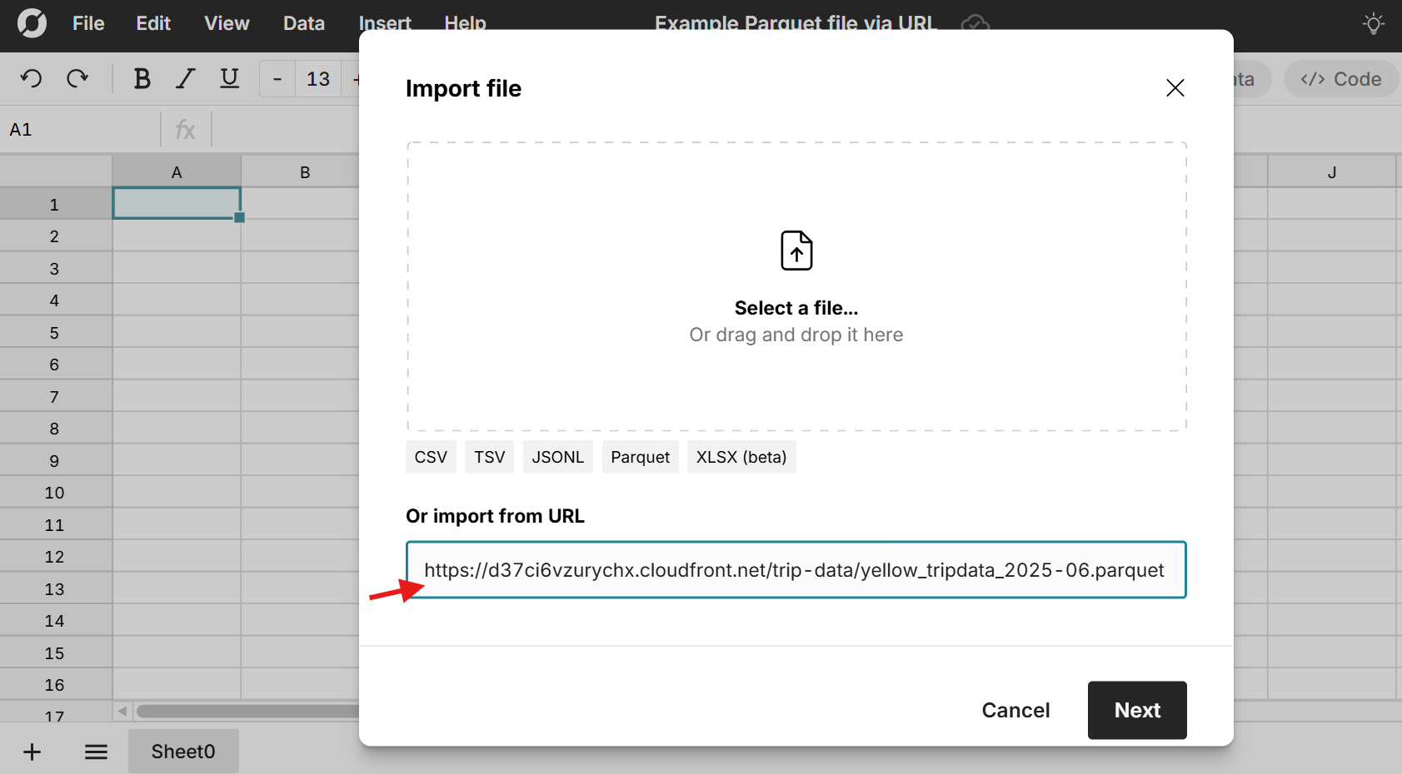Image resolution: width=1402 pixels, height=774 pixels.
Task: Decrease font size with minus button
Action: [x=277, y=79]
